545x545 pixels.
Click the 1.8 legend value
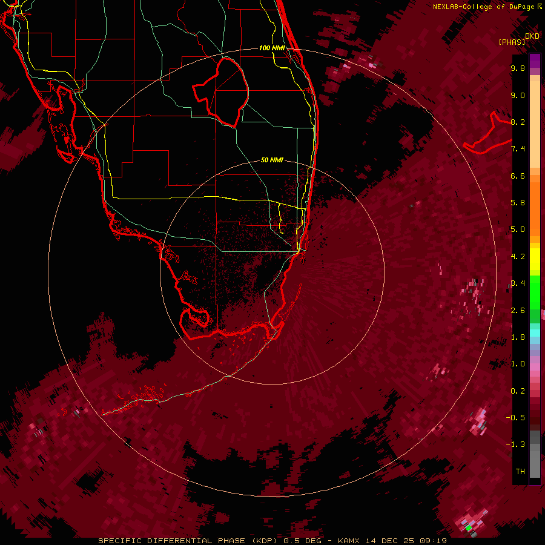518,337
